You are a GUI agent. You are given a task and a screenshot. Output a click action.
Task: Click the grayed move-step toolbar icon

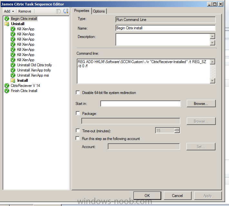[58, 11]
